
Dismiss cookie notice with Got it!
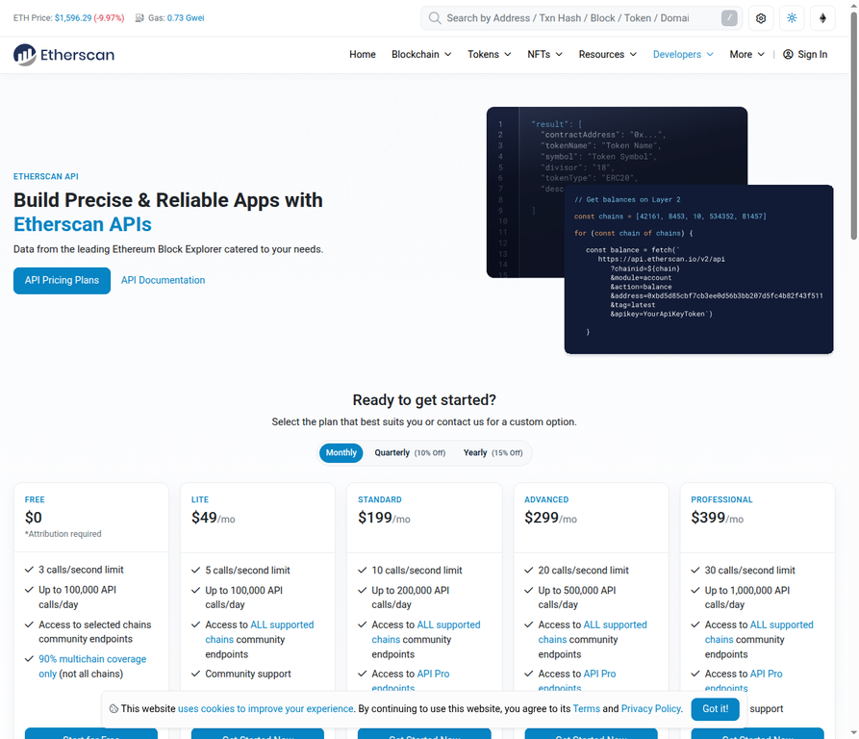(715, 709)
